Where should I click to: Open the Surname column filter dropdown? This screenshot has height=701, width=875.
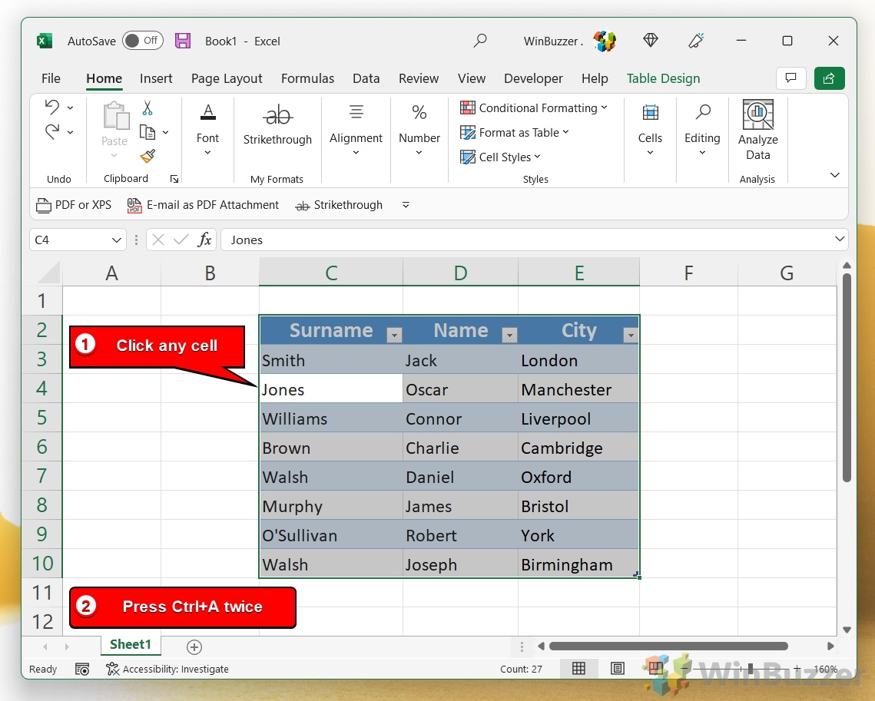coord(394,335)
